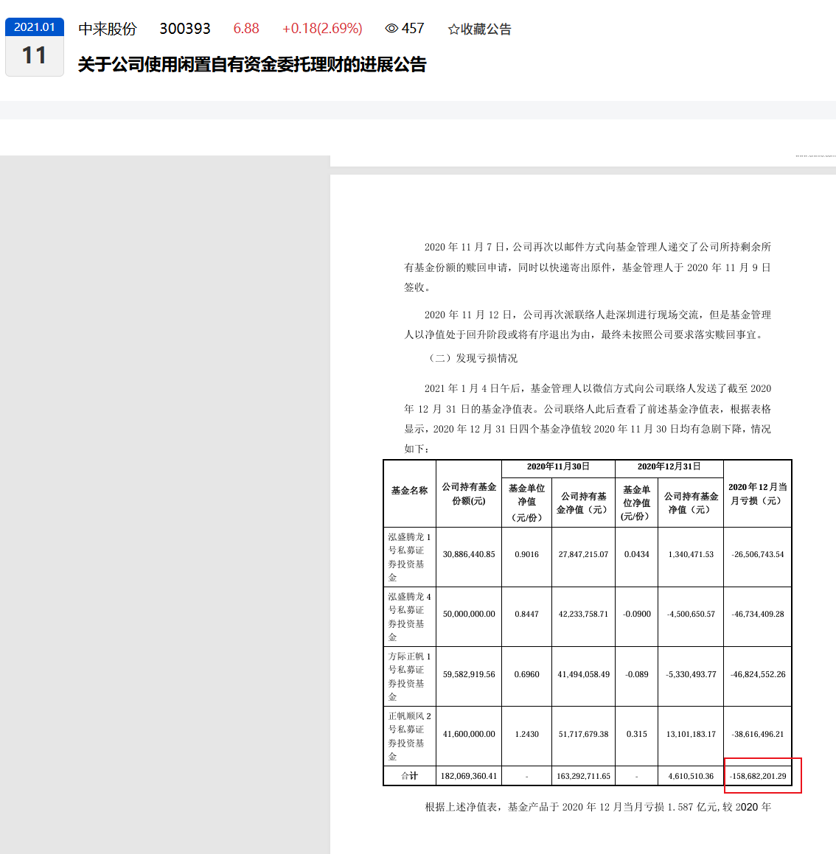Viewport: 836px width, 854px height.
Task: Click the unit value cell 0.8447
Action: [526, 615]
